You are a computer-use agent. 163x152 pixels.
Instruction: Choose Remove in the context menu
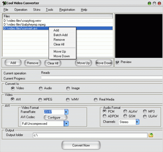[62, 40]
